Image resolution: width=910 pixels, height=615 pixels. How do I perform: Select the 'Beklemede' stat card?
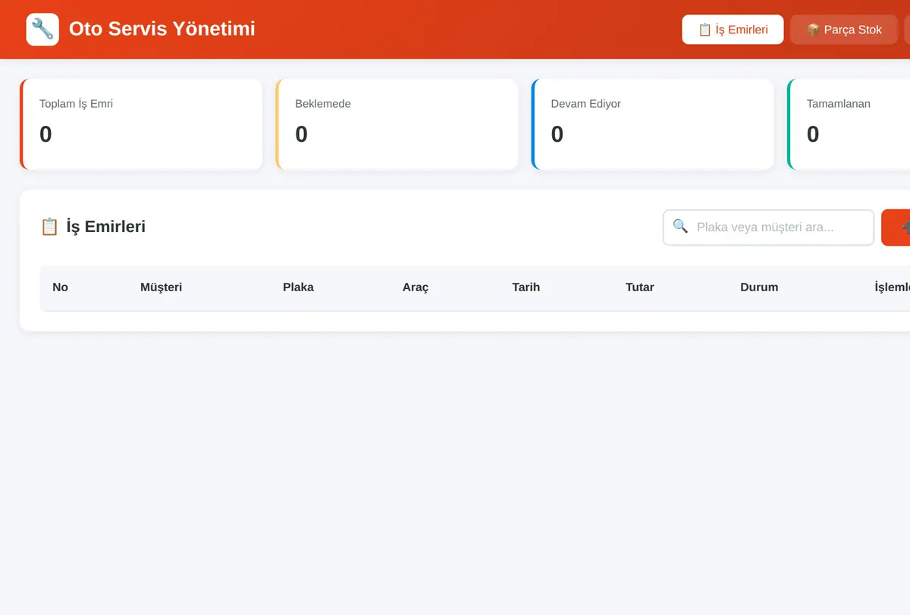click(397, 124)
